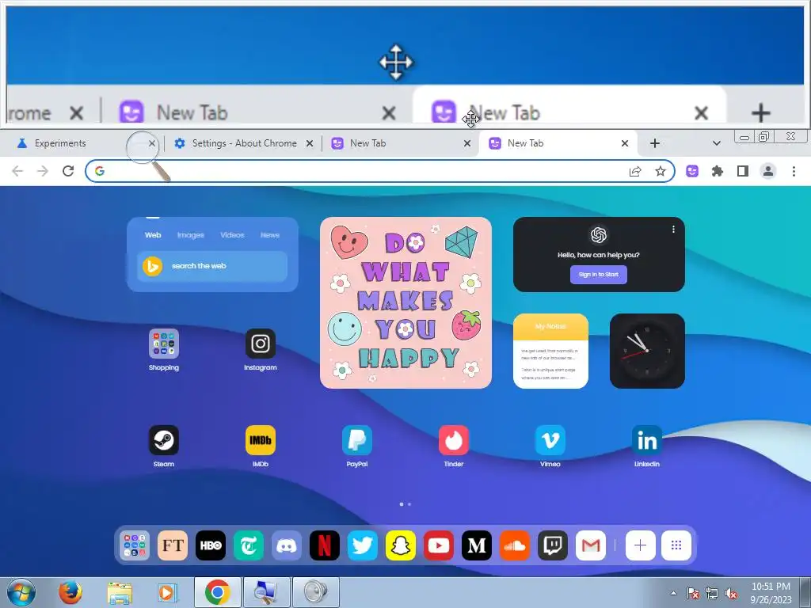Open the all apps grid button
Screen dimensions: 811x608
pyautogui.click(x=676, y=545)
